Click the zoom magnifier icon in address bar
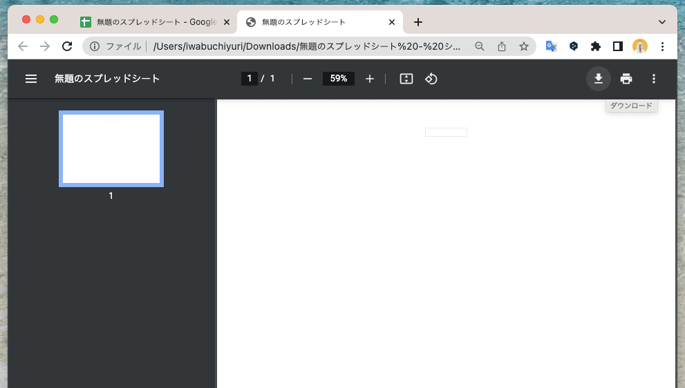 click(x=480, y=46)
